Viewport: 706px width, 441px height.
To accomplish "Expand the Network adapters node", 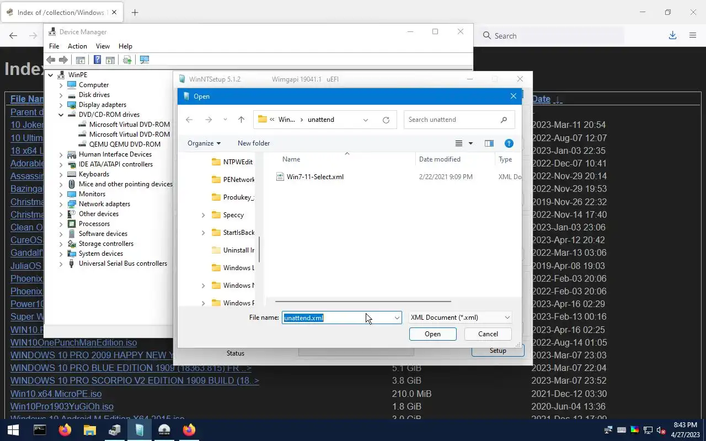I will pyautogui.click(x=61, y=204).
